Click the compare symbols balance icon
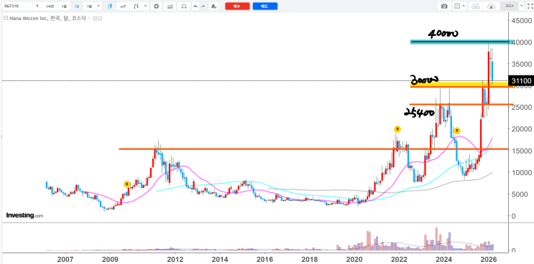Screen dimensions: 534x264 184,6
